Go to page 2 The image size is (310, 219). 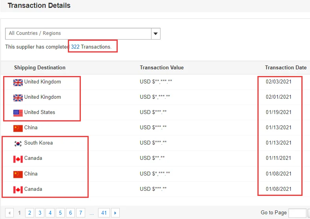click(29, 213)
